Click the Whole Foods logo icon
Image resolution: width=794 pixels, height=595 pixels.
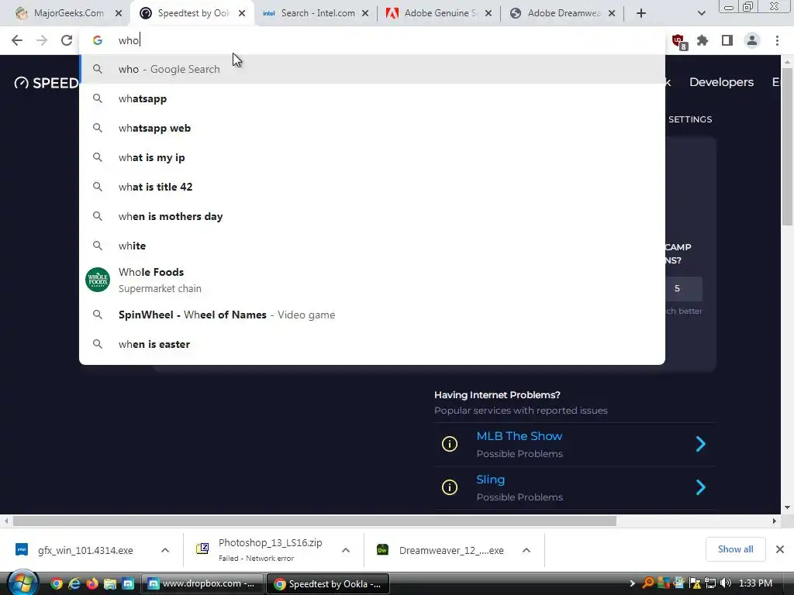(98, 280)
